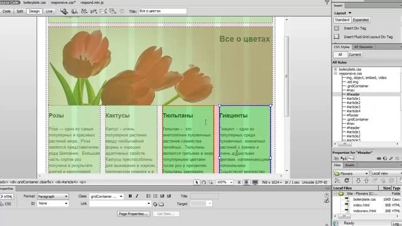Click the Preview in browser globe icon
The image size is (402, 226).
74,11
